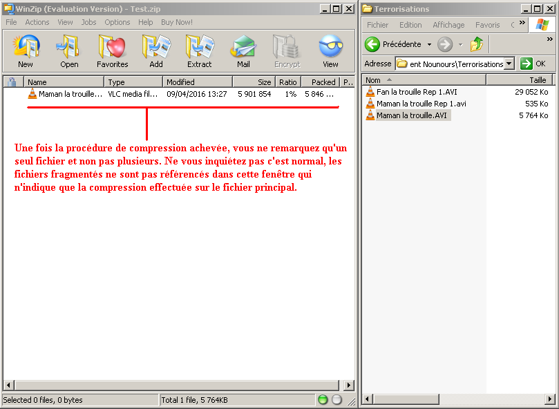Viewport: 559px width, 409px height.
Task: Click the OK go button
Action: click(x=533, y=64)
